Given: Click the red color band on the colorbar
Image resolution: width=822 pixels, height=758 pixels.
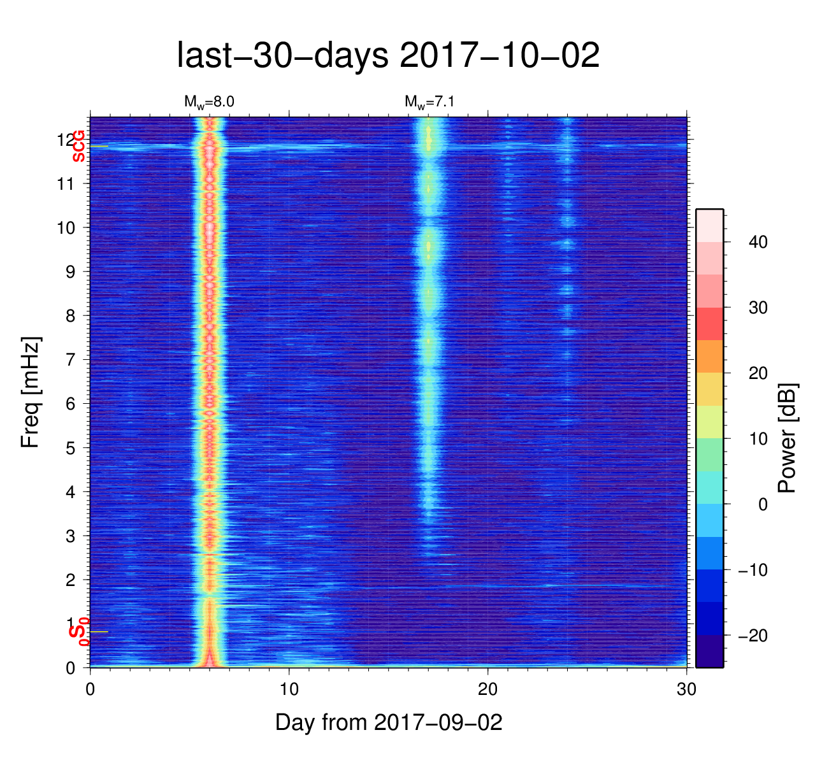Looking at the screenshot, I should tap(709, 324).
